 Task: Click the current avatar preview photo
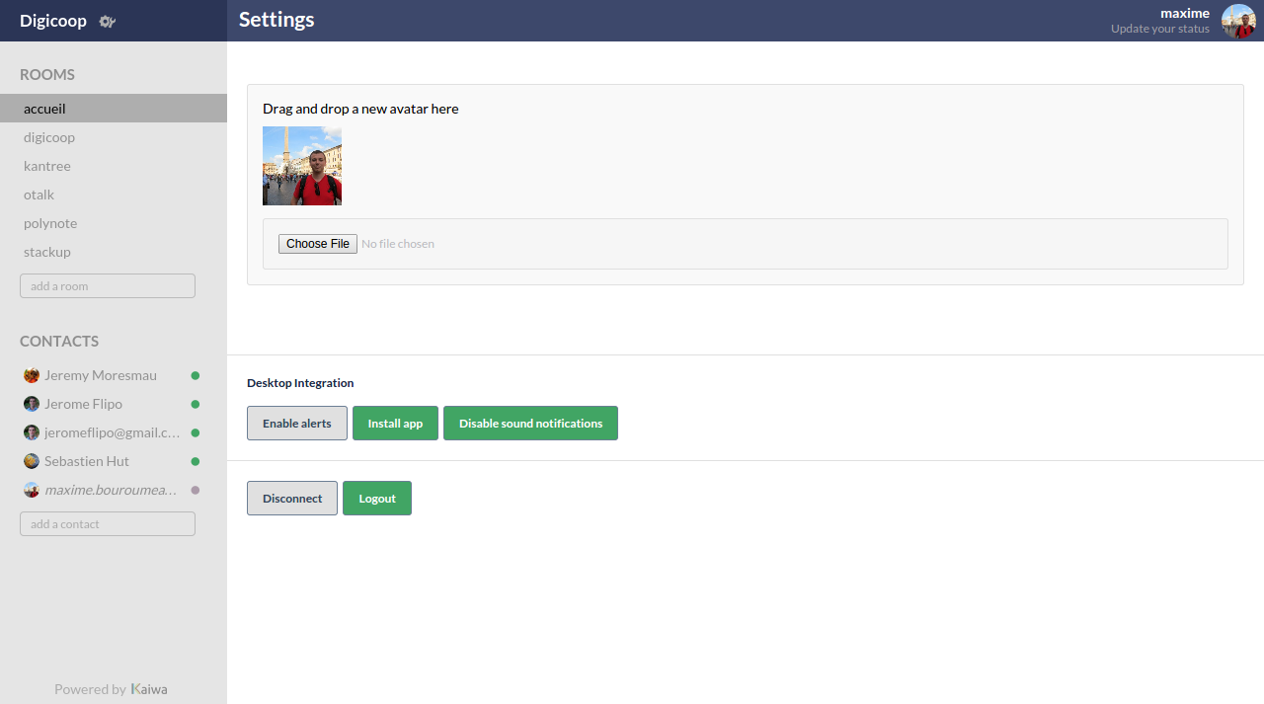click(x=302, y=166)
